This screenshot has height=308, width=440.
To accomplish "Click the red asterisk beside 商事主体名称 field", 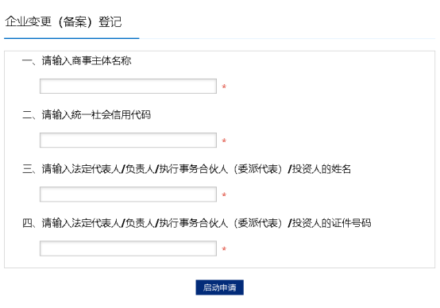I will point(224,87).
